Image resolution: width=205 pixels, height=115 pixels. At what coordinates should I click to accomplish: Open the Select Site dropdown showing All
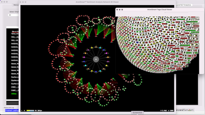point(13,15)
